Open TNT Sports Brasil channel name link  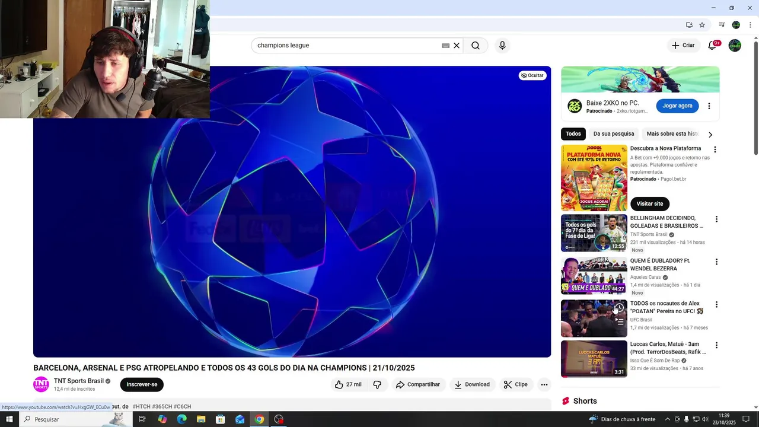pyautogui.click(x=79, y=381)
